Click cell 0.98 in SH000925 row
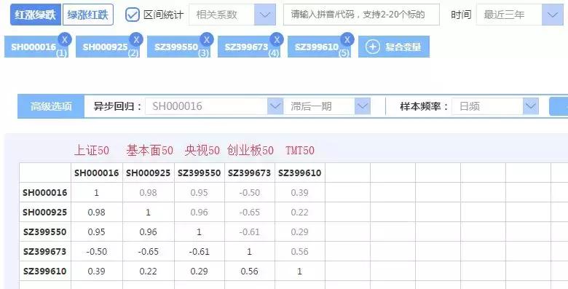The height and width of the screenshot is (289, 568). (96, 213)
